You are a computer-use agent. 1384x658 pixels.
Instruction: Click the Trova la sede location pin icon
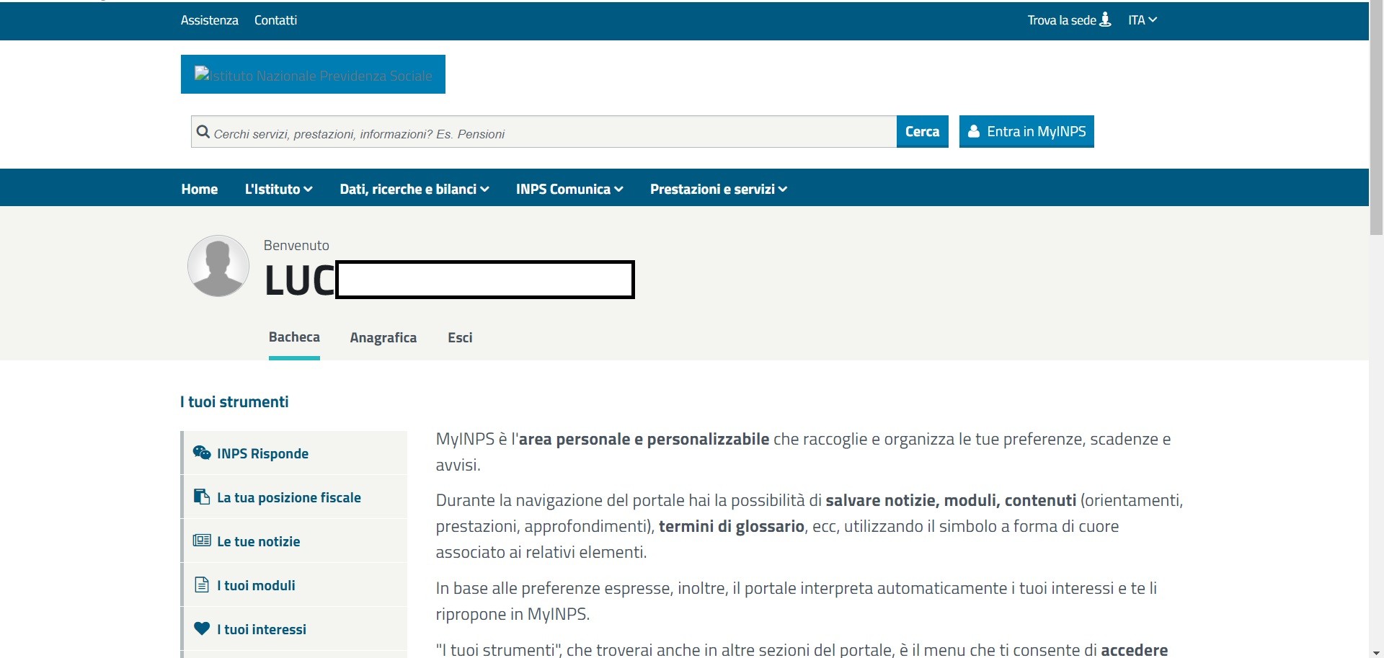1105,19
